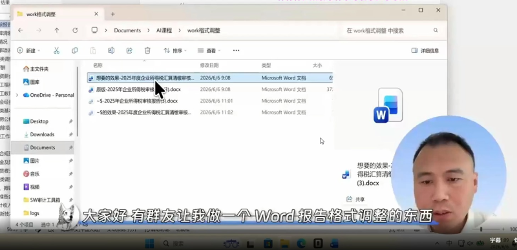
Task: Sort by 名称 column header
Action: coord(98,65)
